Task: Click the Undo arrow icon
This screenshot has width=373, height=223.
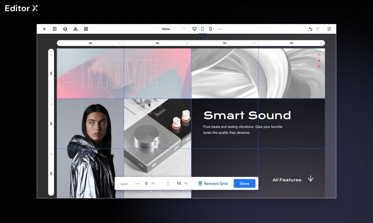Action: 310,29
